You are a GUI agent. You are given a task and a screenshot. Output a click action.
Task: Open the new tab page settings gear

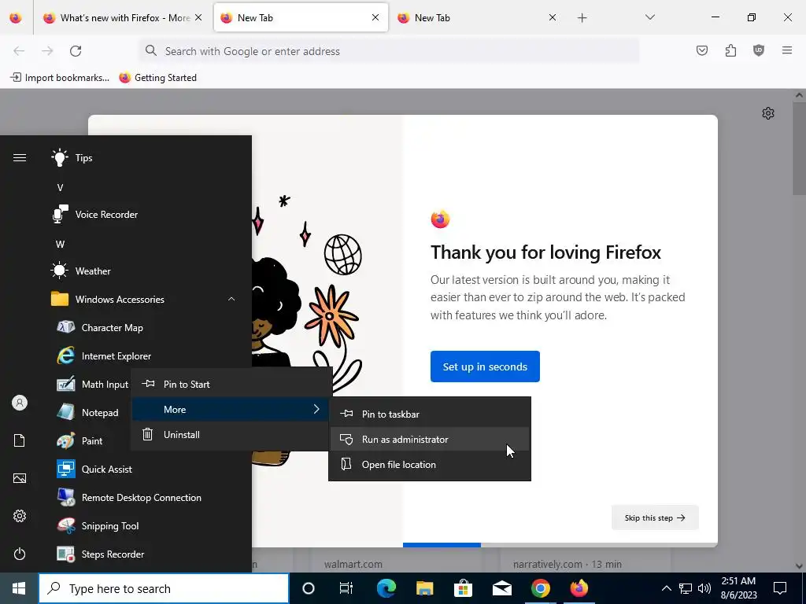(x=768, y=113)
